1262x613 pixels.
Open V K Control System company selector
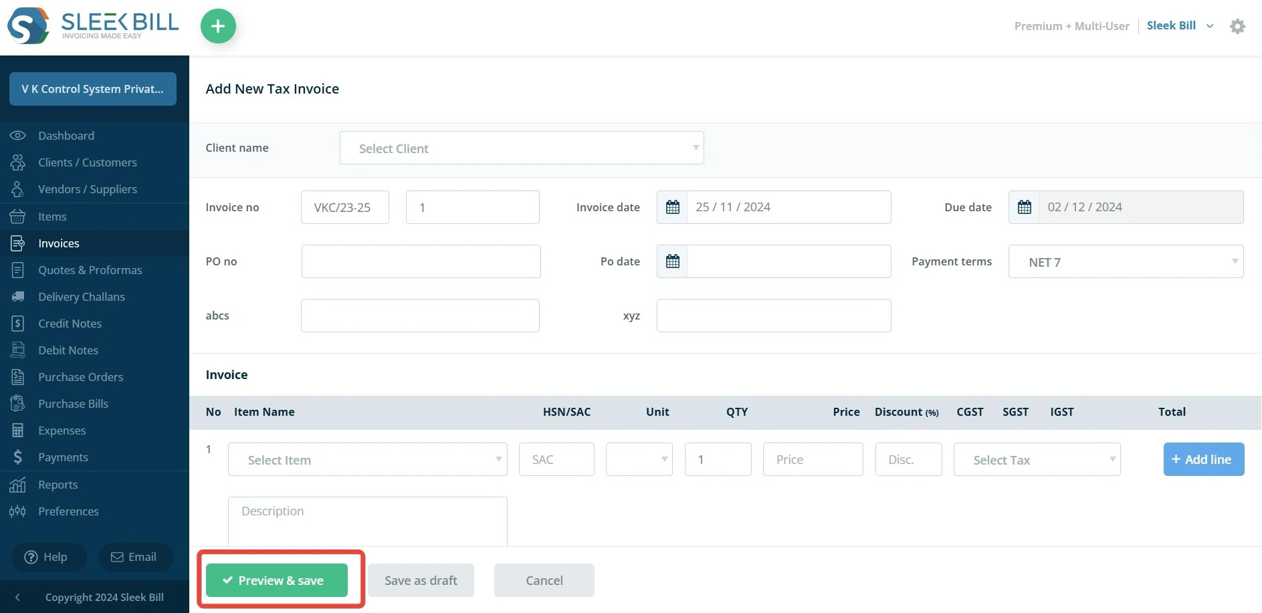(93, 89)
